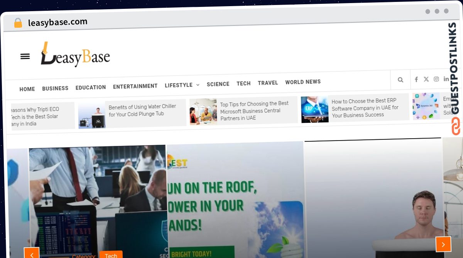
Task: Visit the X (Twitter) social icon
Action: point(426,79)
